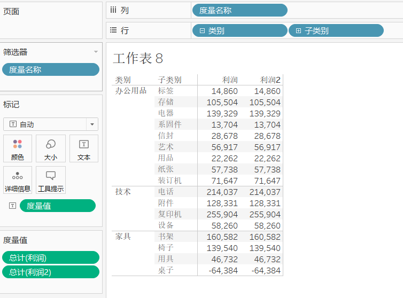Click the 利润2 column header
Viewport: 403px width, 298px height.
tap(270, 80)
